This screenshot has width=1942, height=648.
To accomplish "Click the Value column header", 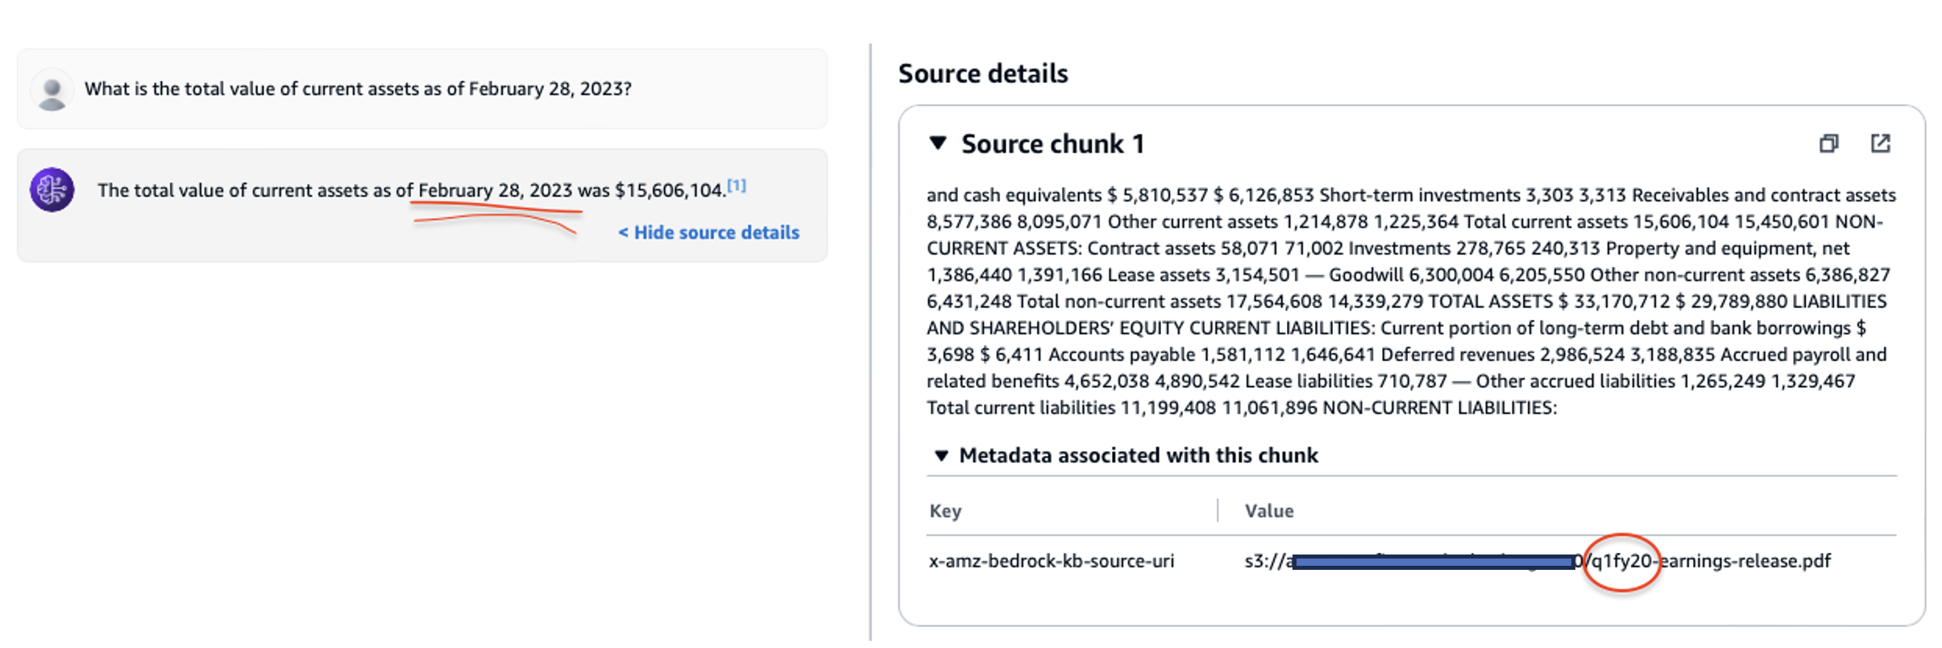I will pyautogui.click(x=1268, y=511).
